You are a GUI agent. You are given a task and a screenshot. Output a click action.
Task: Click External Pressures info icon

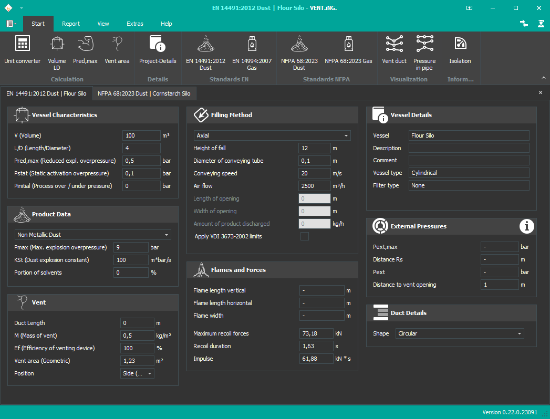pos(527,226)
